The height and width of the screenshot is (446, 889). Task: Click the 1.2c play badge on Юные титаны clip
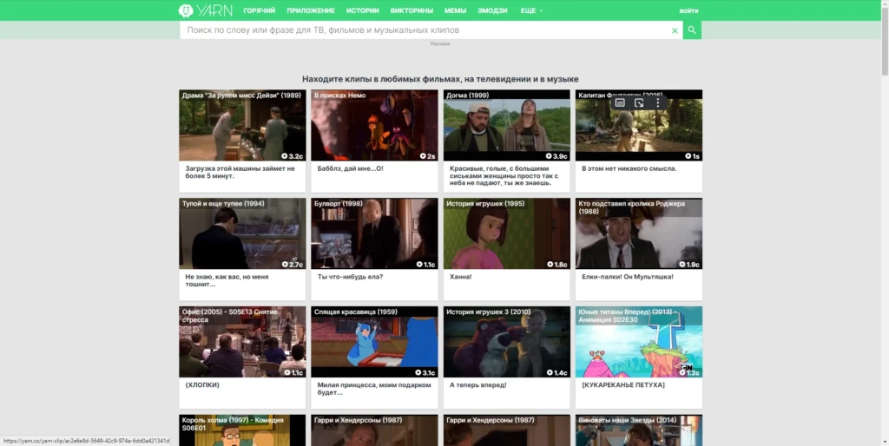[688, 372]
